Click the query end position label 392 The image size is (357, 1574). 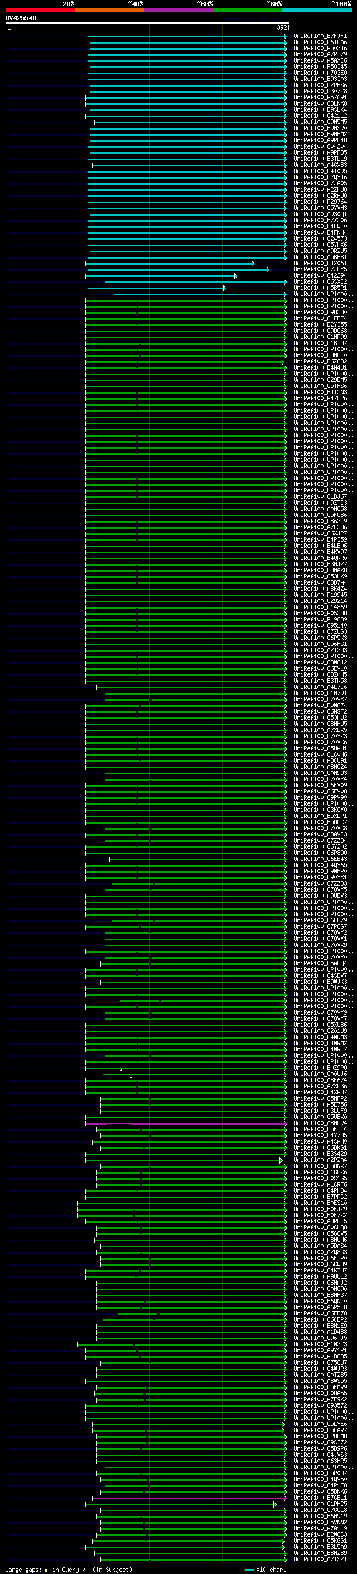[282, 27]
